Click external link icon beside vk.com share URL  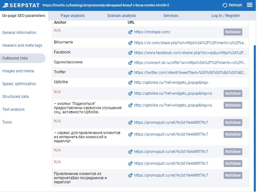[x=130, y=43]
